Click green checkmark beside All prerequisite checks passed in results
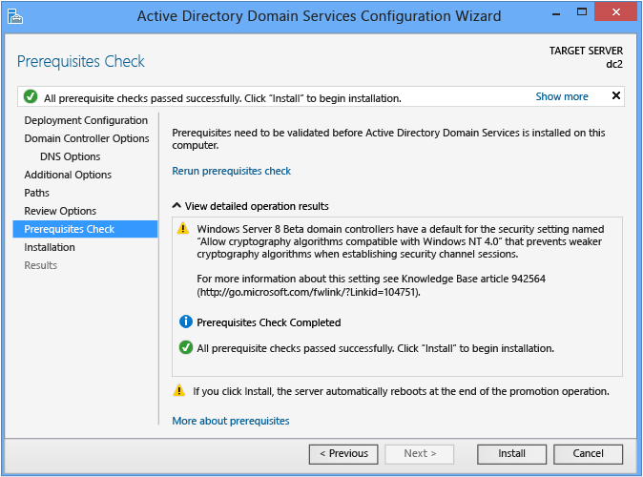This screenshot has width=643, height=477. pyautogui.click(x=186, y=347)
